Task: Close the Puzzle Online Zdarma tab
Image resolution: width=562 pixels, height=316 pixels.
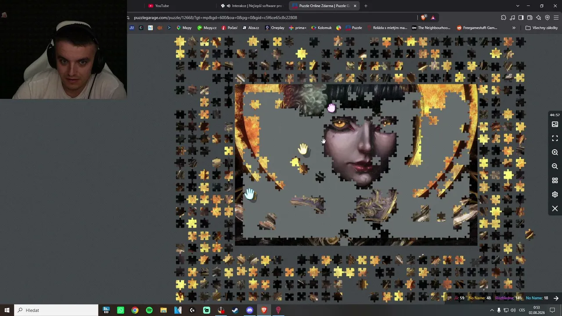Action: [x=355, y=6]
